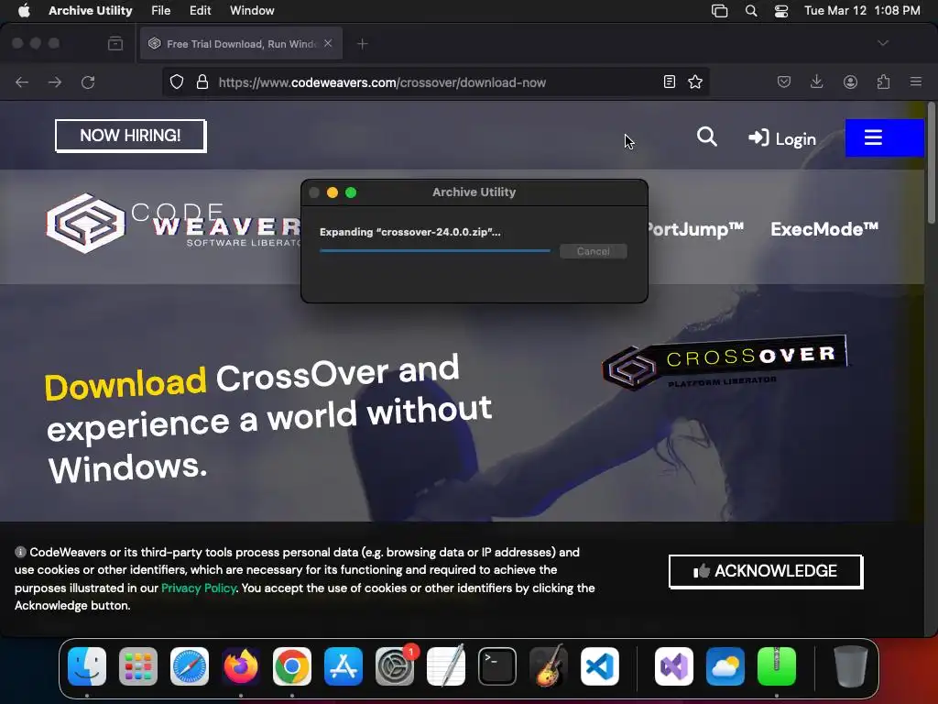This screenshot has width=938, height=704.
Task: Open the Pocket save icon
Action: click(784, 82)
